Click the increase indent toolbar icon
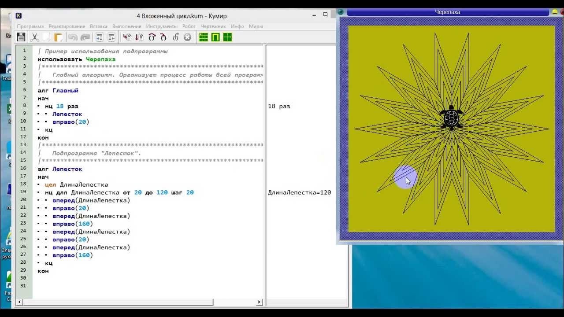This screenshot has height=317, width=564. [100, 37]
